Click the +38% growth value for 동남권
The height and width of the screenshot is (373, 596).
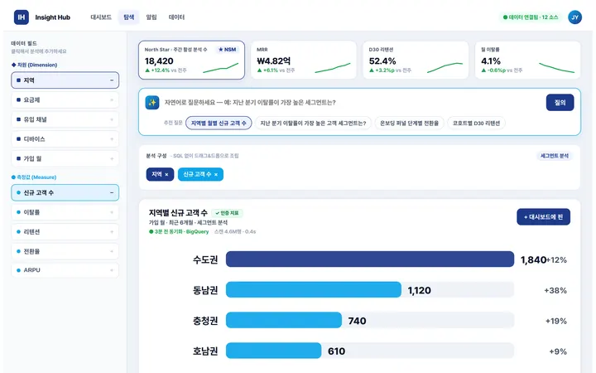click(555, 290)
